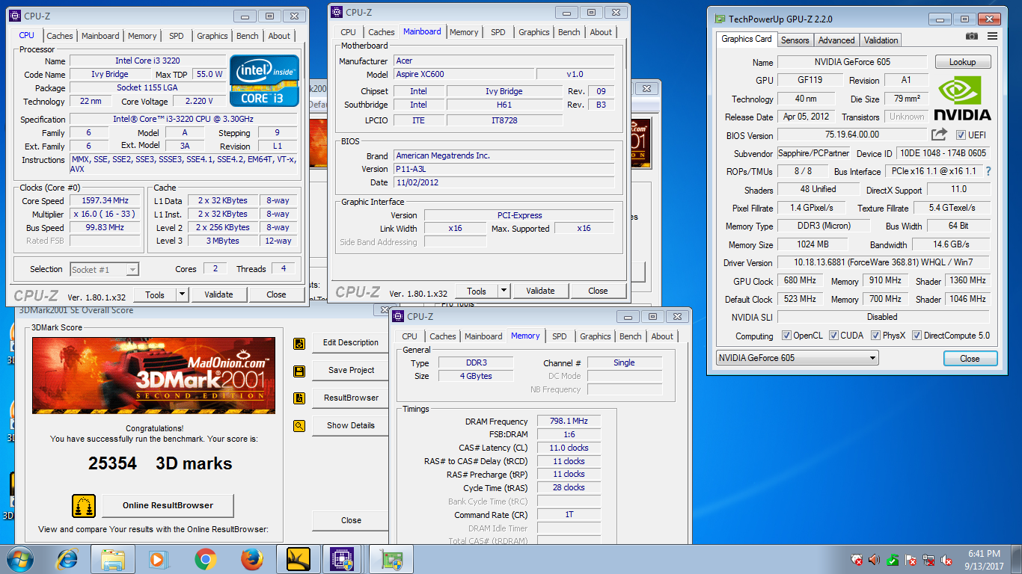Open Windows Media Player from the taskbar
1022x574 pixels.
coord(158,559)
